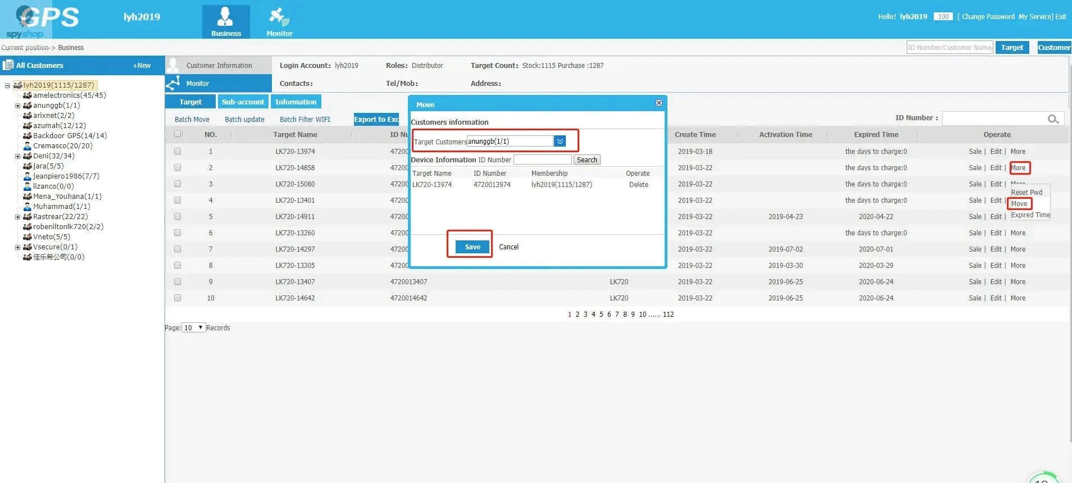
Task: Choose Reset Pwd from the More menu
Action: coord(1026,192)
